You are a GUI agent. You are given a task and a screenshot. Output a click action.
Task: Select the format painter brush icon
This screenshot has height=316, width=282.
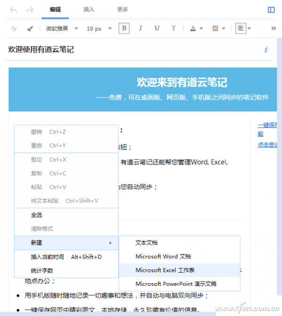30,29
